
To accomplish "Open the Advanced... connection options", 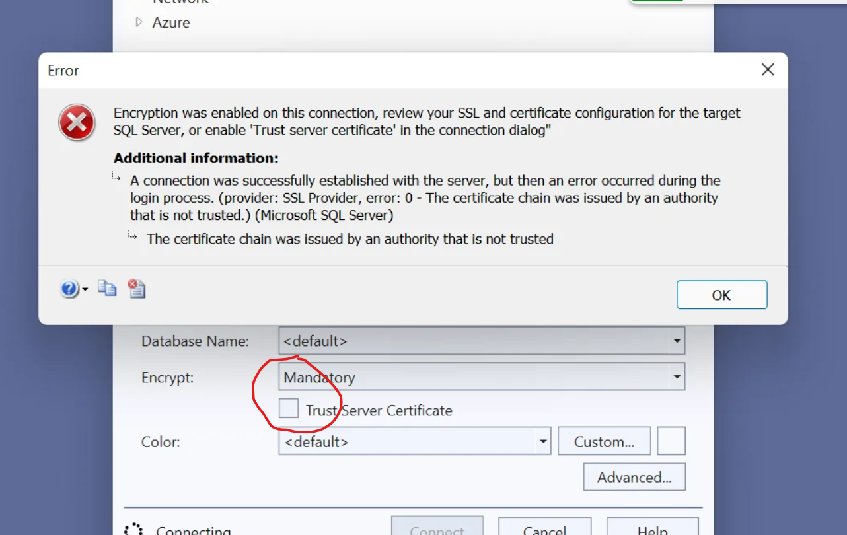I will 634,477.
